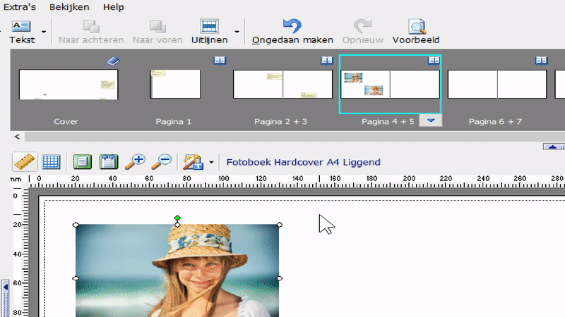Click the Uitlijnen align button
Image resolution: width=565 pixels, height=317 pixels.
coord(208,32)
